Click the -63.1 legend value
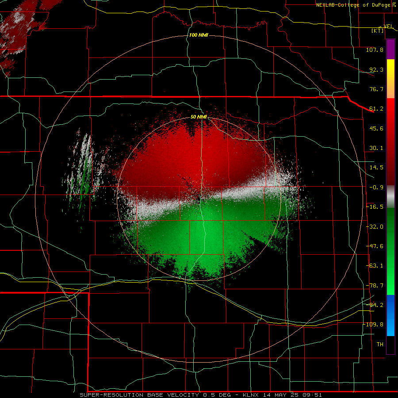Image resolution: width=398 pixels, height=398 pixels. (x=375, y=266)
